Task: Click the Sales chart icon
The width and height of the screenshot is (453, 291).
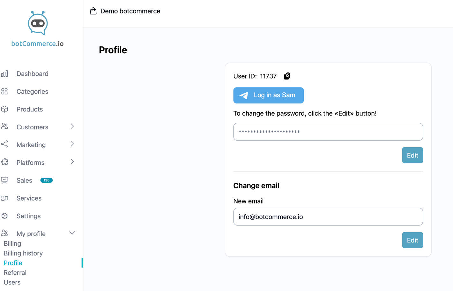Action: pyautogui.click(x=4, y=180)
